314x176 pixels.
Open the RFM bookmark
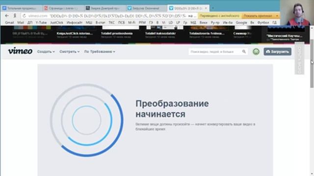pyautogui.click(x=142, y=22)
